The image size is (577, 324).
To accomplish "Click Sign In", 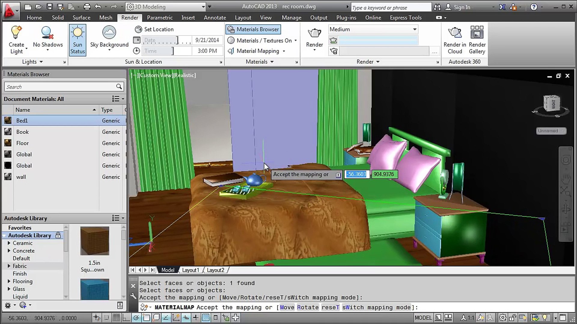I will click(462, 7).
